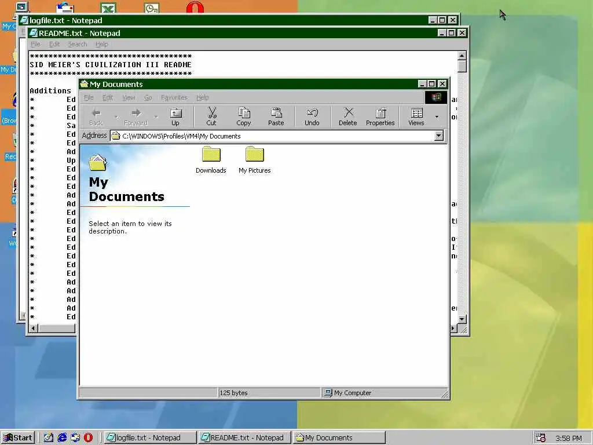
Task: Click My Documents window title icon
Action: click(84, 84)
